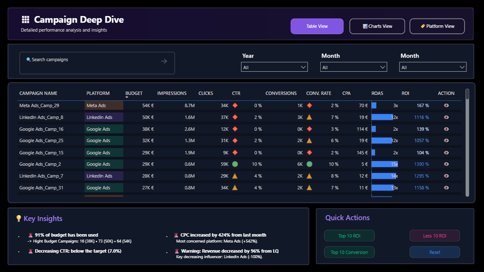Image resolution: width=484 pixels, height=272 pixels.
Task: Expand the first Month dropdown
Action: tap(353, 67)
